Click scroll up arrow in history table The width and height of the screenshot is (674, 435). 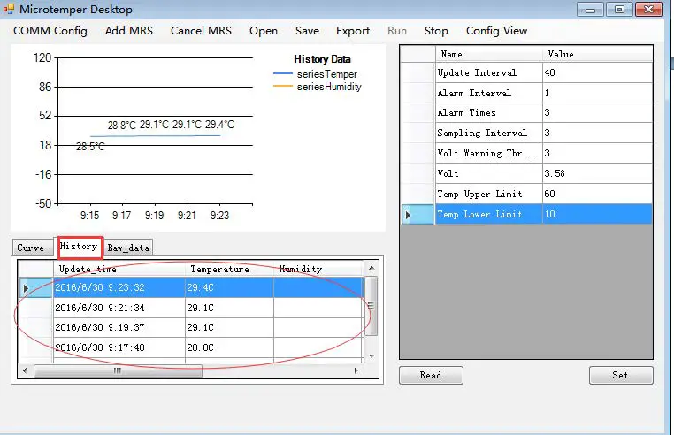coord(371,267)
